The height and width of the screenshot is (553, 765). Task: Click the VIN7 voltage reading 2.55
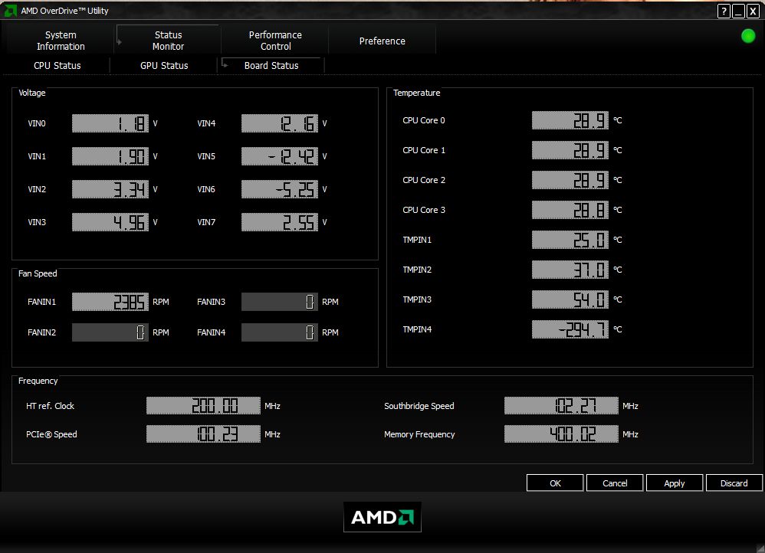280,222
